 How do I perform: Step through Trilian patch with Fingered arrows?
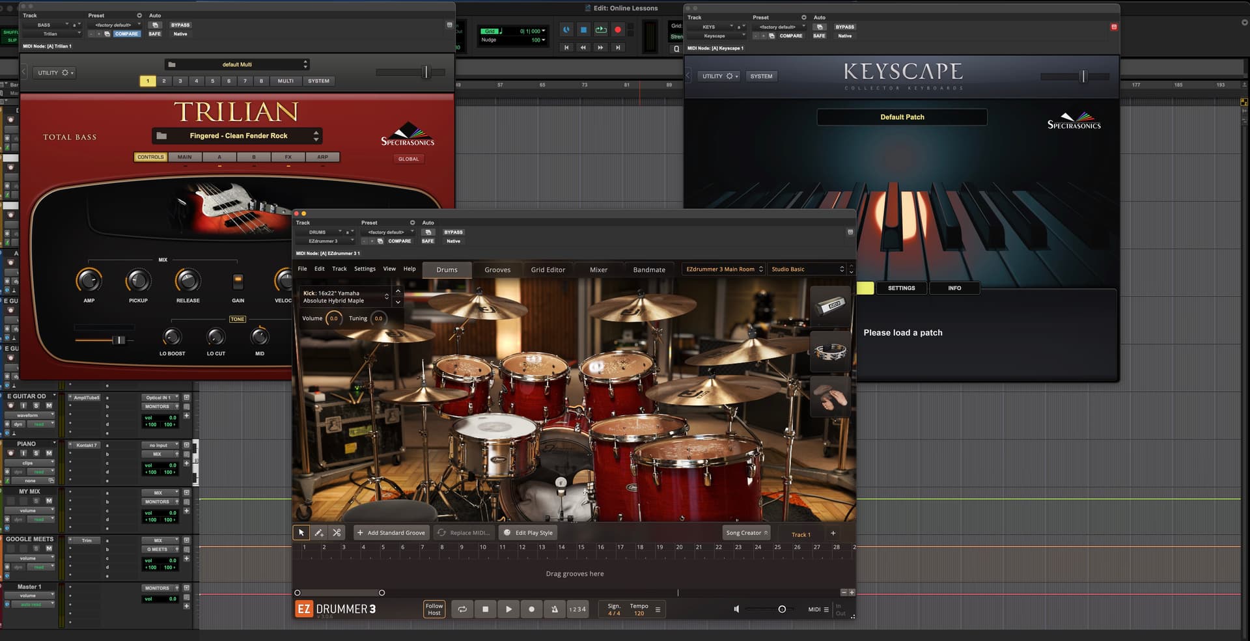(x=316, y=135)
